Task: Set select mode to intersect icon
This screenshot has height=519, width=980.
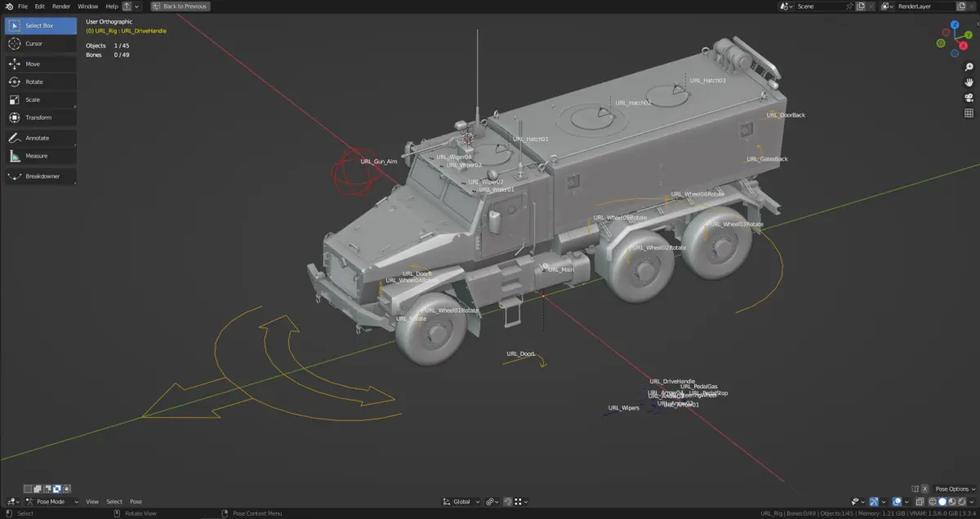Action: click(x=67, y=489)
